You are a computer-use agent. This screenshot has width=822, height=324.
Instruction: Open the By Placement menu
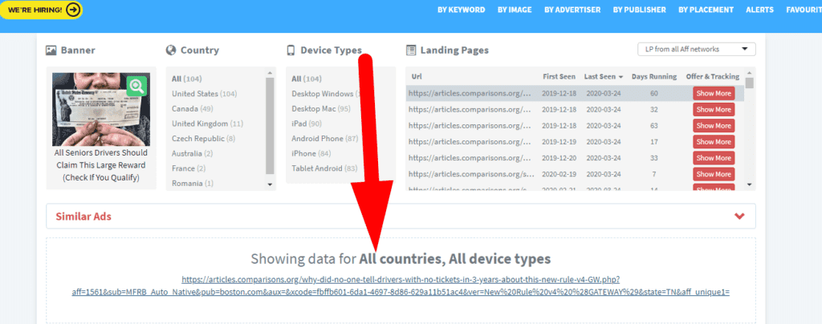pyautogui.click(x=706, y=10)
